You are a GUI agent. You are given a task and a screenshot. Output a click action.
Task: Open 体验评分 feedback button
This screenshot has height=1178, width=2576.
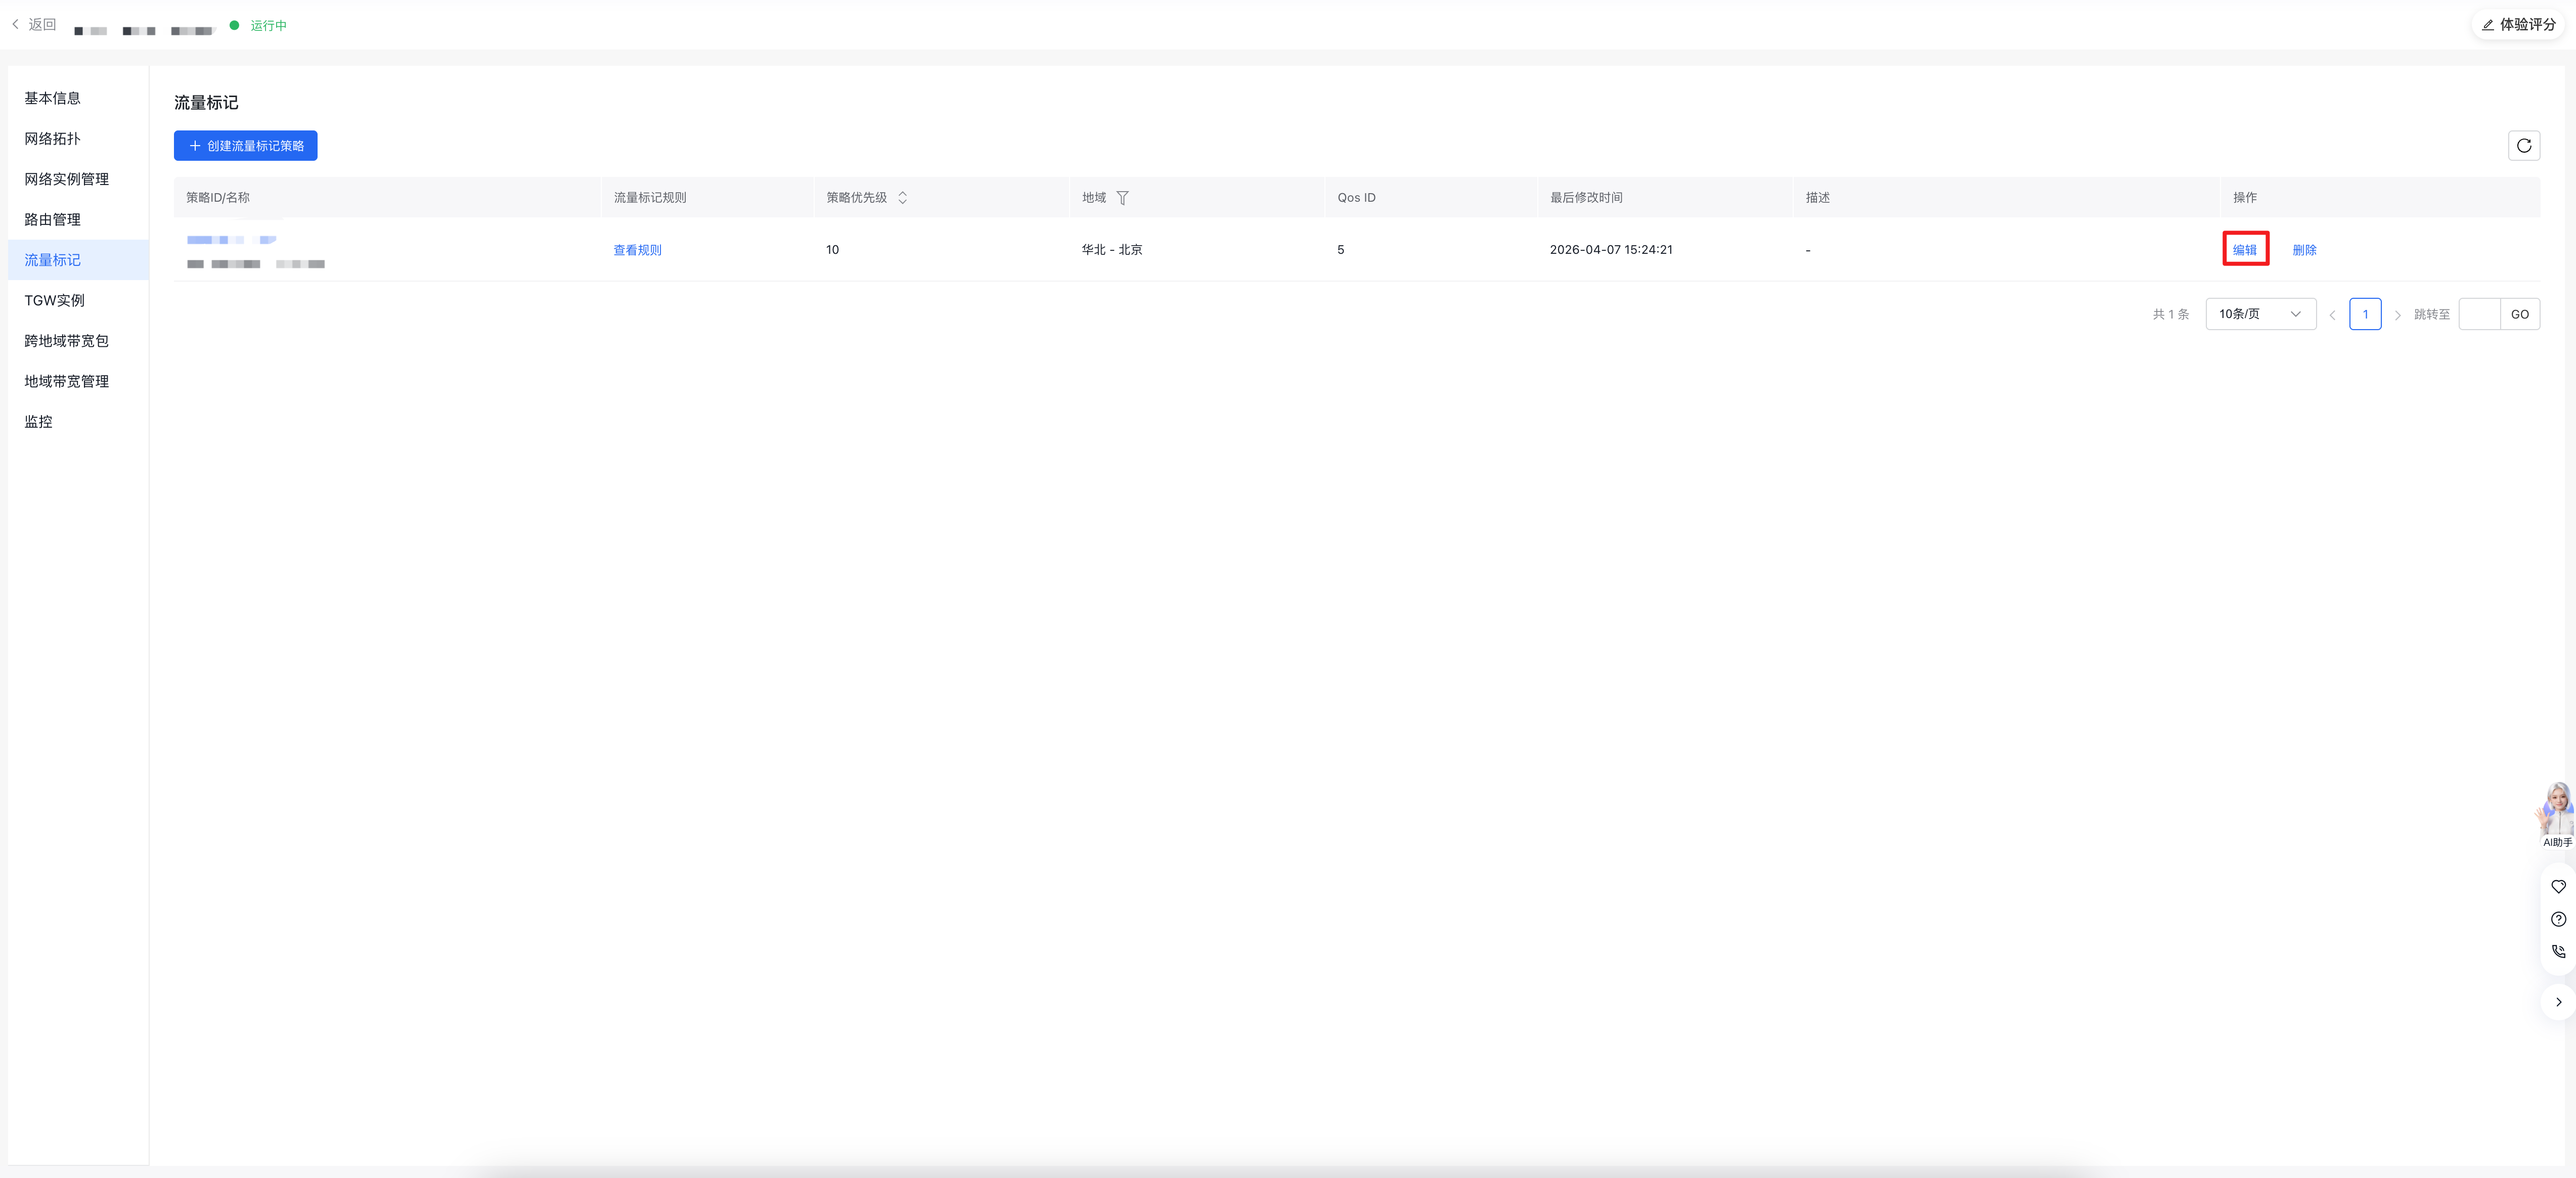click(2517, 25)
